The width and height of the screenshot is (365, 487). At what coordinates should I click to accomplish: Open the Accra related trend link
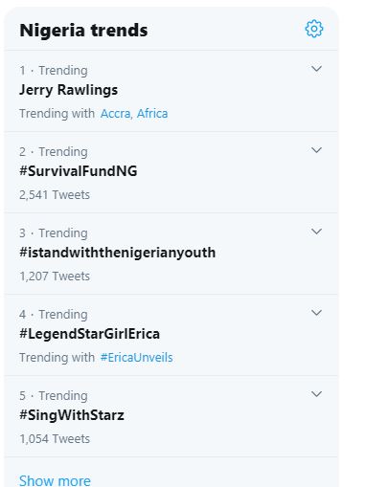[116, 114]
